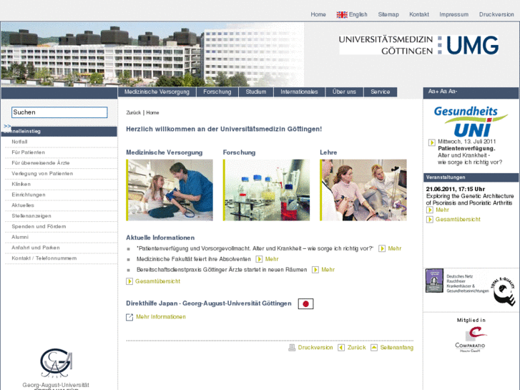Open Spenden und Fördern sidebar item
Image resolution: width=520 pixels, height=390 pixels.
tap(39, 227)
